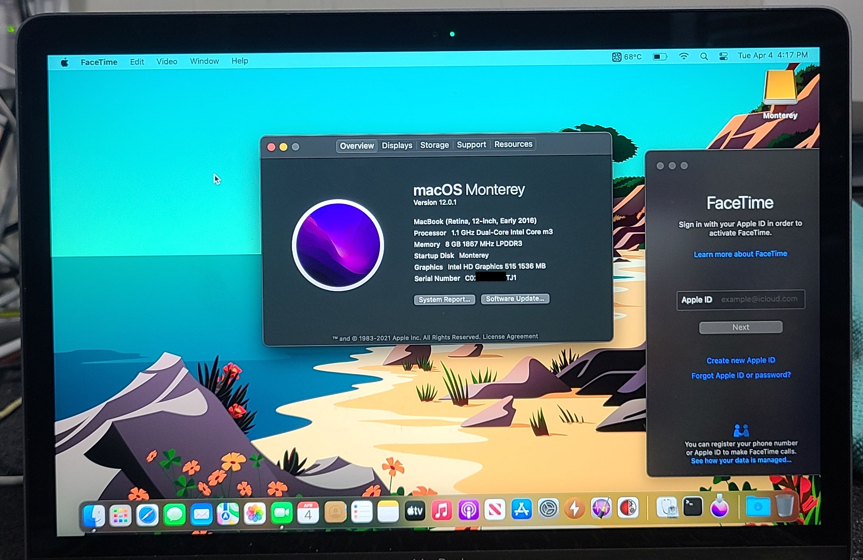
Task: Open the Video menu
Action: 167,61
